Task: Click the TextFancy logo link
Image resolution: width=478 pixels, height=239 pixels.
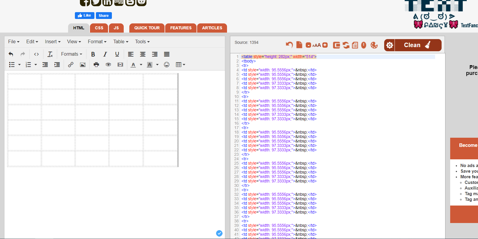Action: (x=441, y=14)
